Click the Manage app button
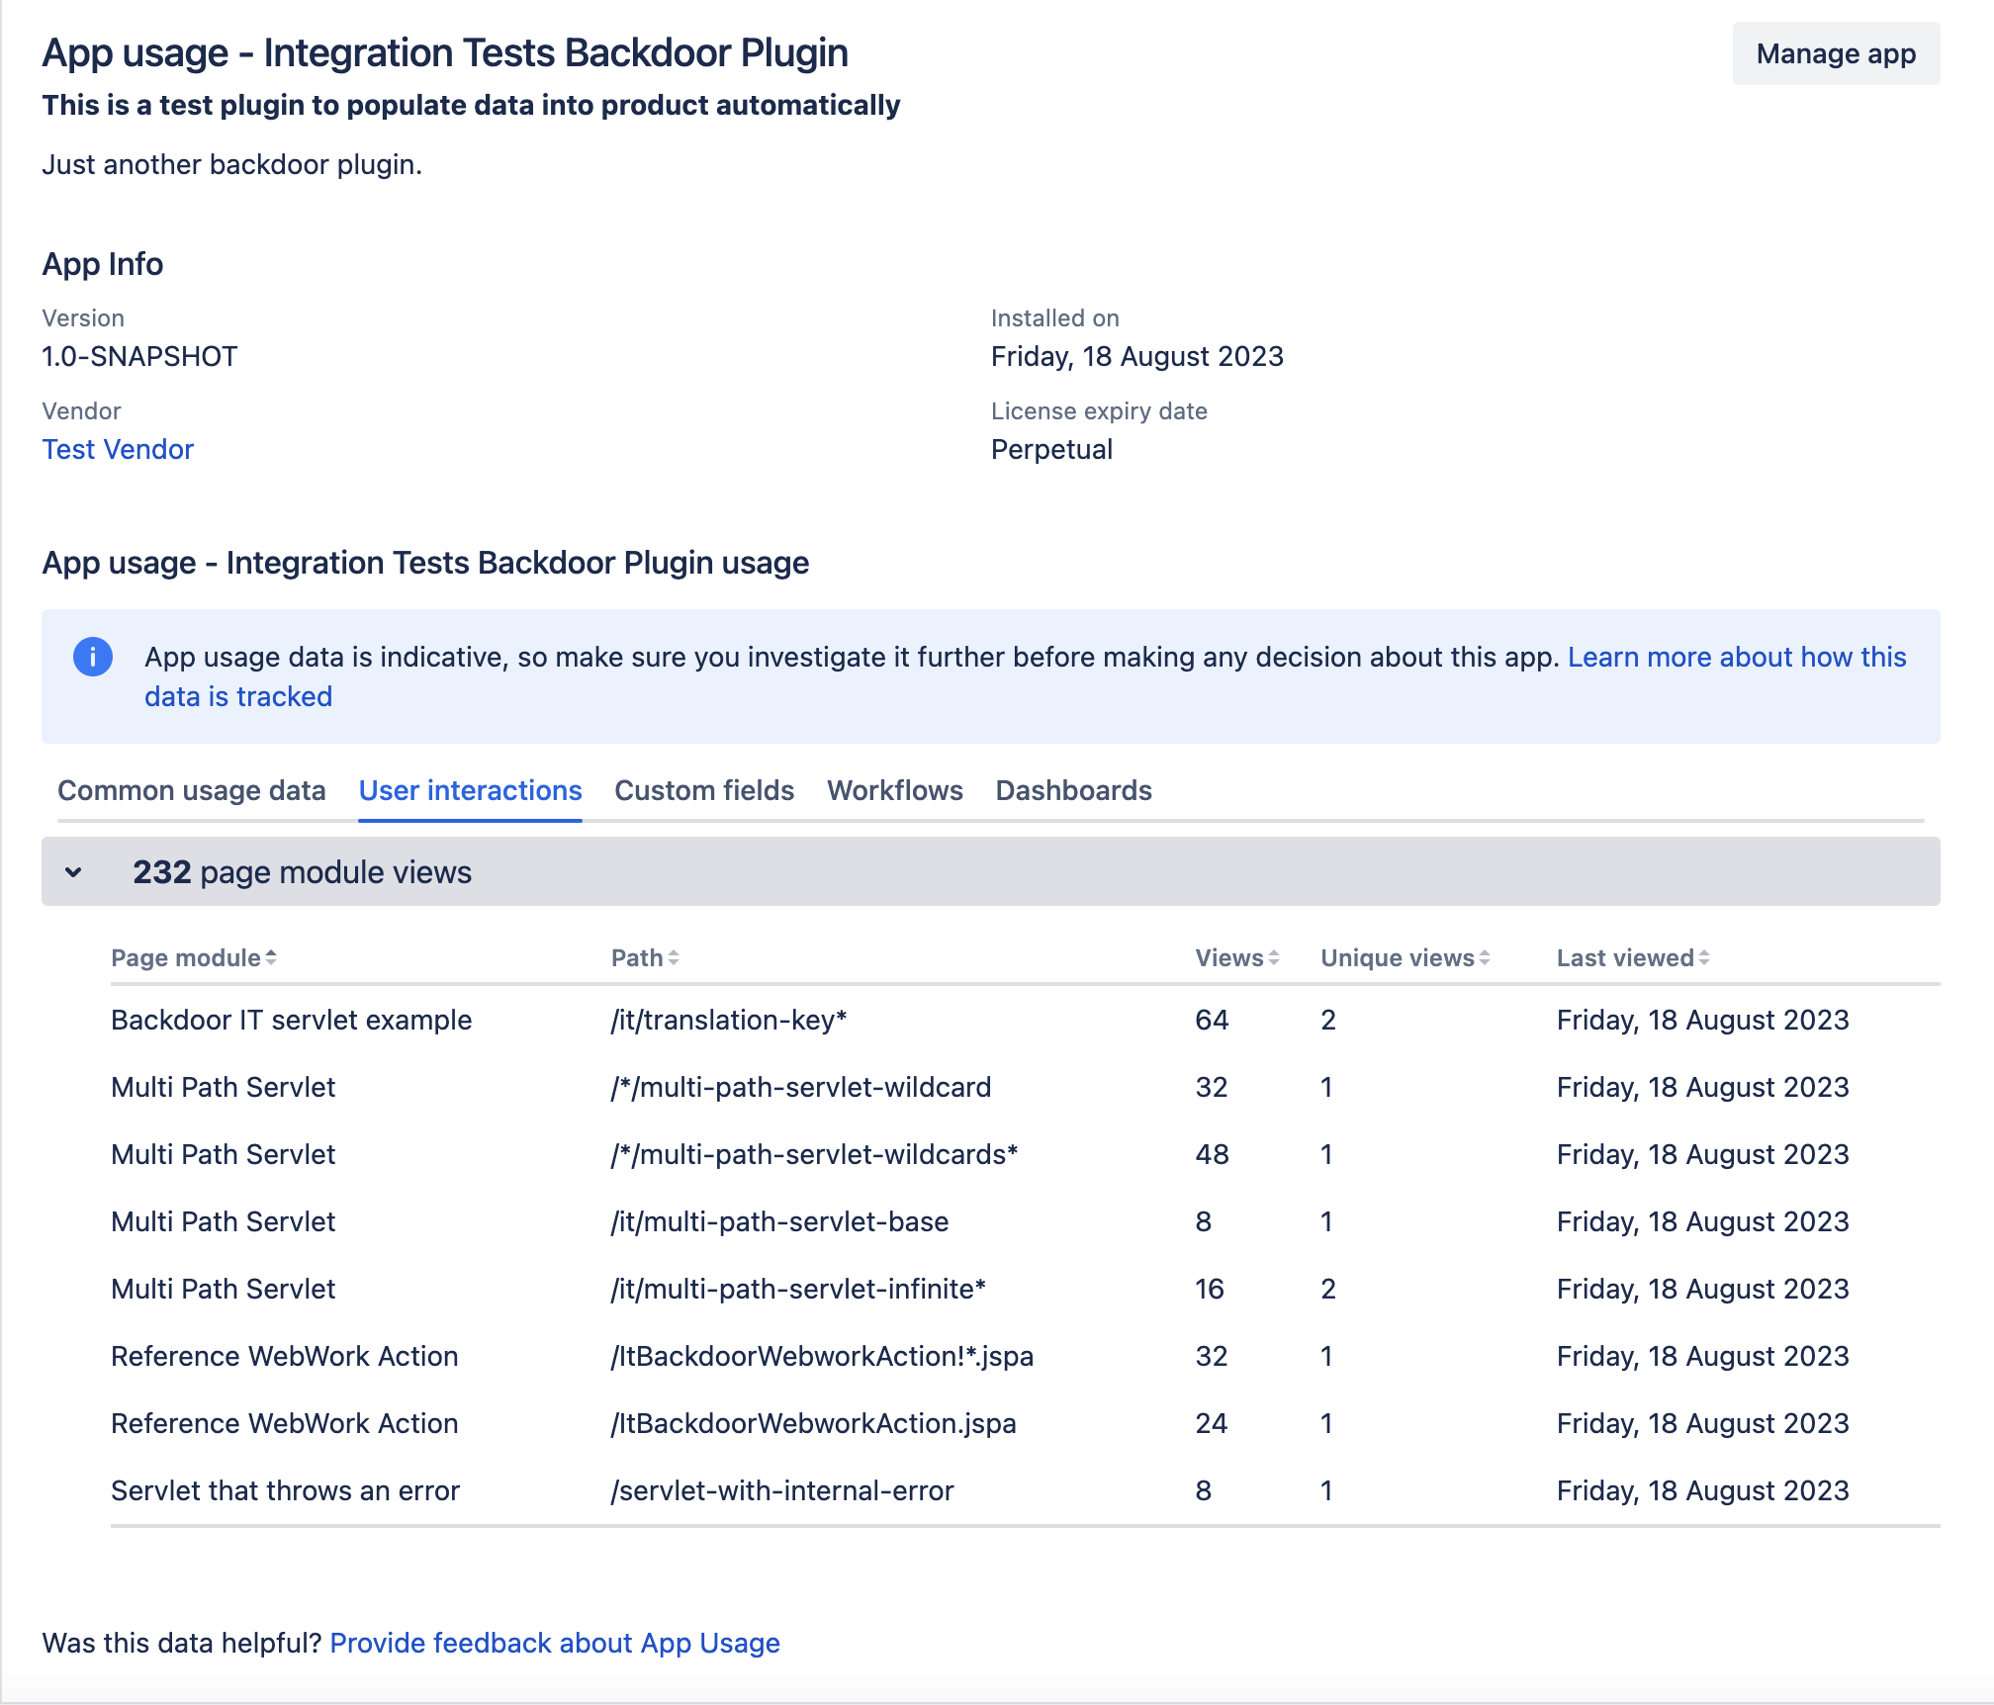Image resolution: width=1994 pixels, height=1705 pixels. 1835,53
